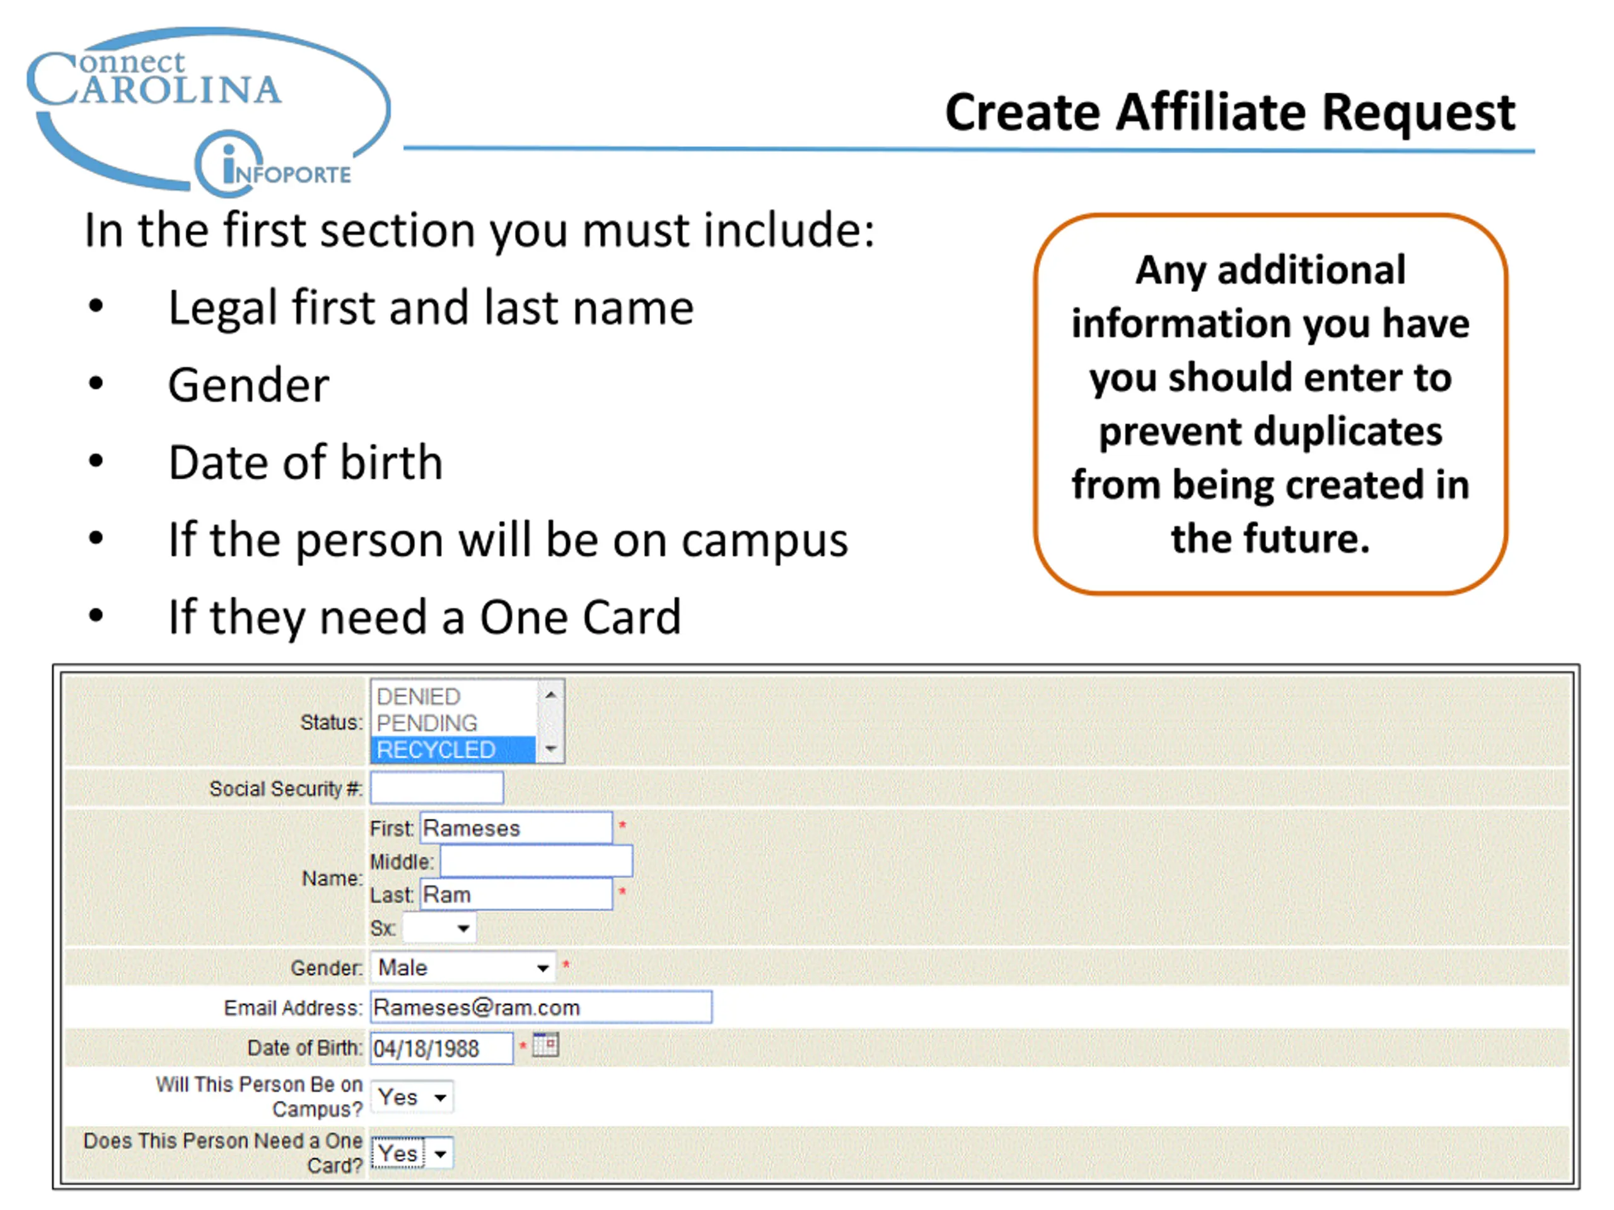The width and height of the screenshot is (1614, 1210).
Task: Click the Email Address field
Action: tap(541, 1007)
